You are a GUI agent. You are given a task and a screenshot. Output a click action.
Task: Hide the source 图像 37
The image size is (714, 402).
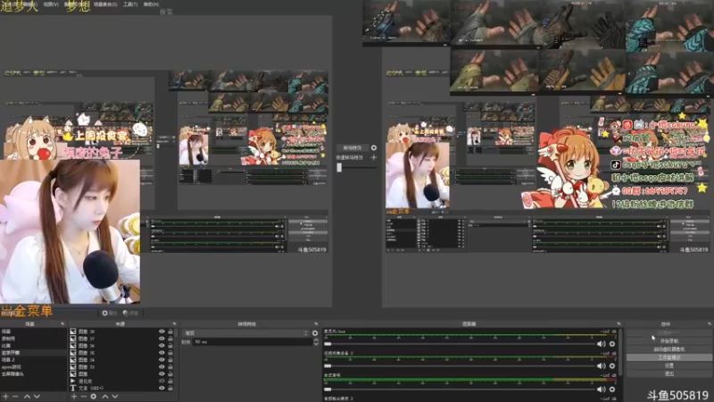162,339
